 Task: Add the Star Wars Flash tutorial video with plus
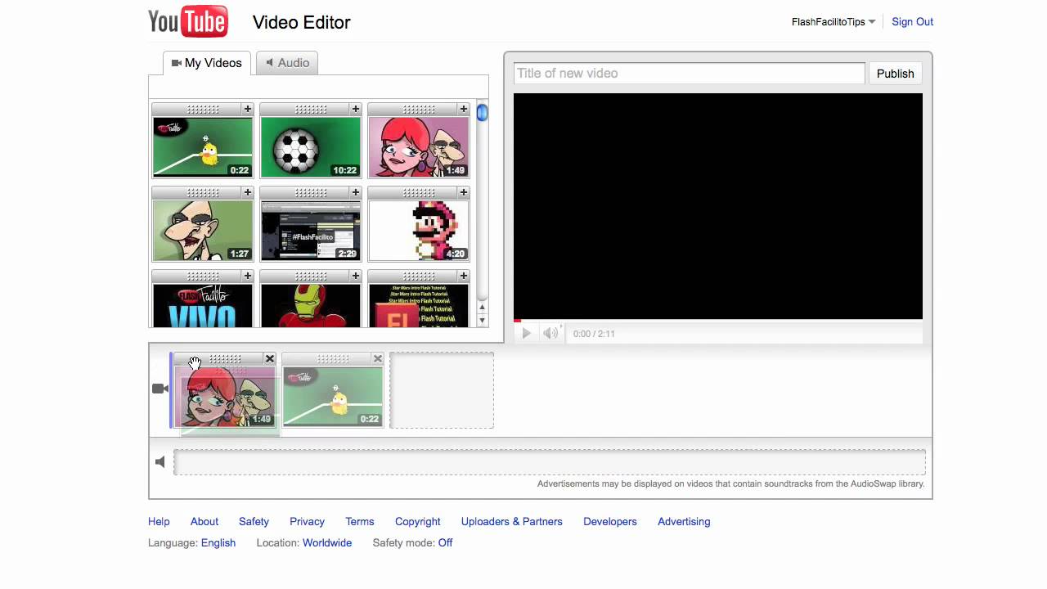463,276
